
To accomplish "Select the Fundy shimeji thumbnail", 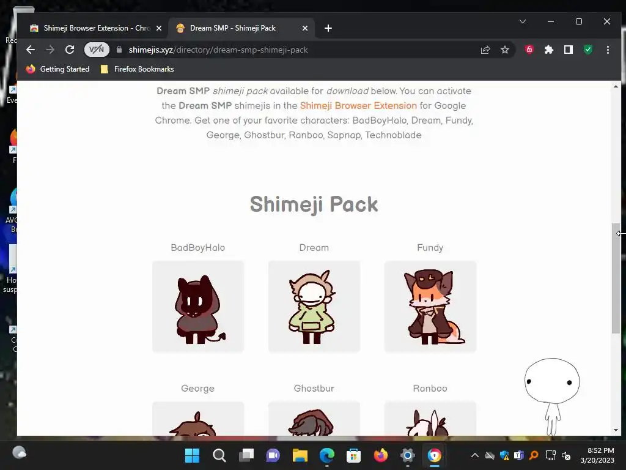I will [x=430, y=307].
